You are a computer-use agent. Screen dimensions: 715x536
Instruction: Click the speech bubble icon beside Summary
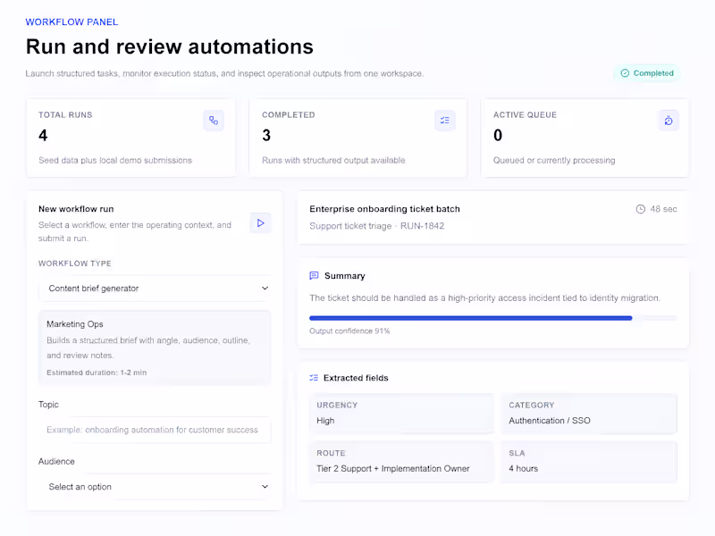tap(315, 275)
